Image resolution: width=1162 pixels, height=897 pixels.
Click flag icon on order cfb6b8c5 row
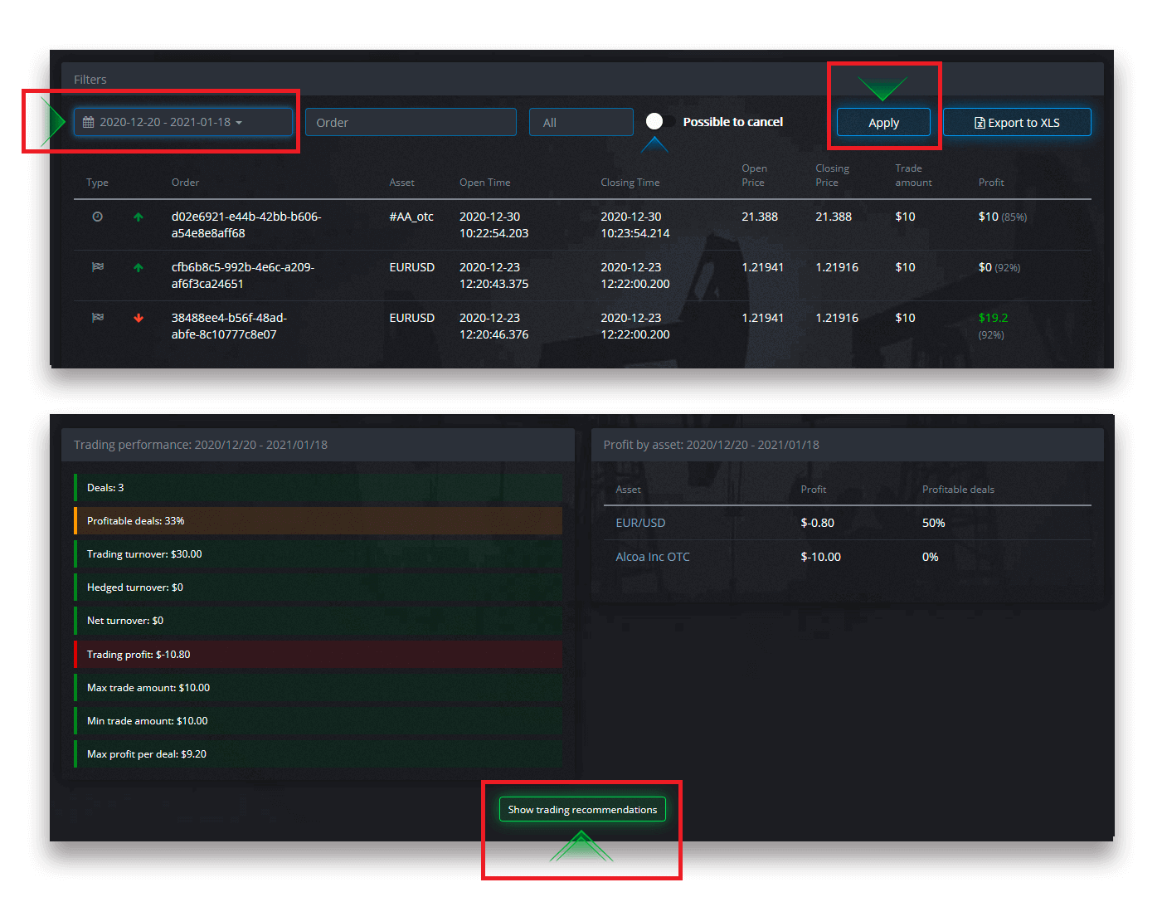point(98,267)
